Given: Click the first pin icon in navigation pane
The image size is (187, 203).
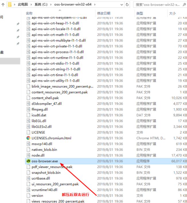Looking at the screenshot, I should coord(18,24).
